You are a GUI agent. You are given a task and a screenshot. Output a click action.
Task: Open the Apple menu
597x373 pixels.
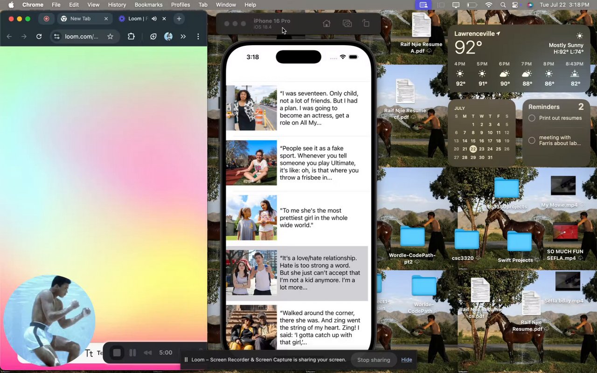click(11, 5)
